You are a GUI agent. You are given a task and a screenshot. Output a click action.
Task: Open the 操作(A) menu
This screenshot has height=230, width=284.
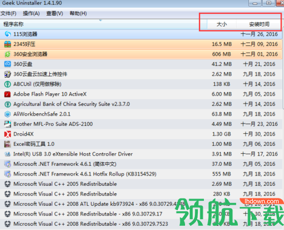[31, 13]
